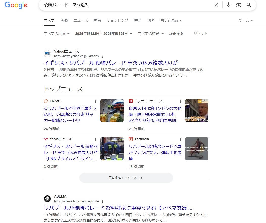Open ABEMA result リバプールが優勝パレード 終盤群衆に車突っ込む

point(118,208)
